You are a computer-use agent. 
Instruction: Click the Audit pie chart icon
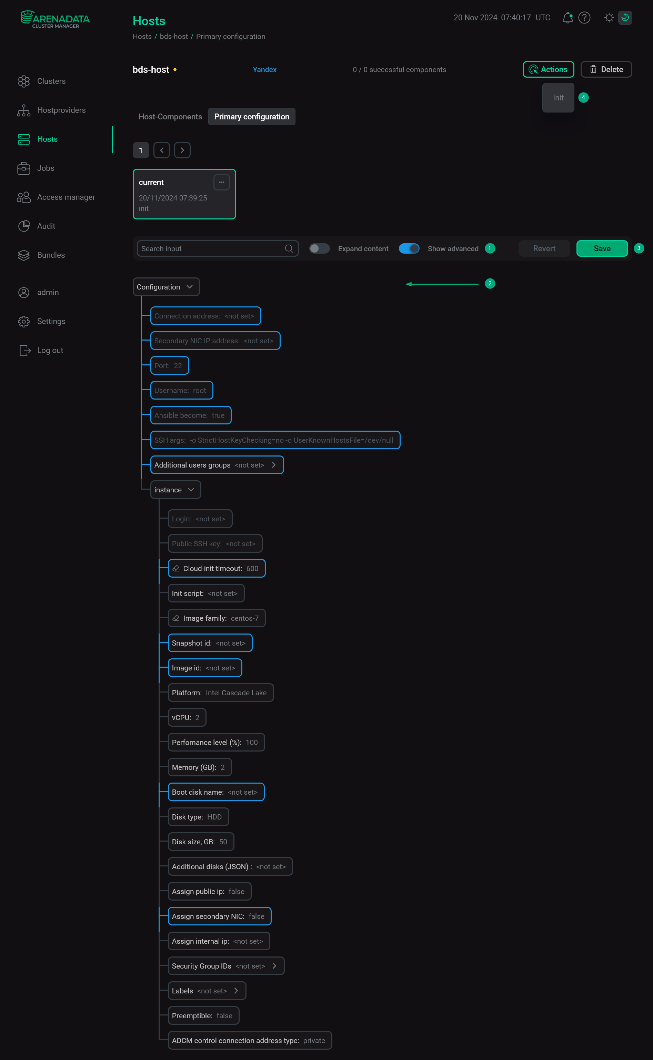[x=24, y=226]
